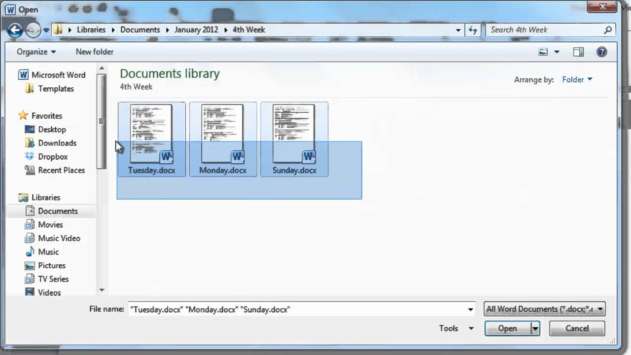This screenshot has height=355, width=631.
Task: Click the Libraries heading
Action: click(x=39, y=197)
